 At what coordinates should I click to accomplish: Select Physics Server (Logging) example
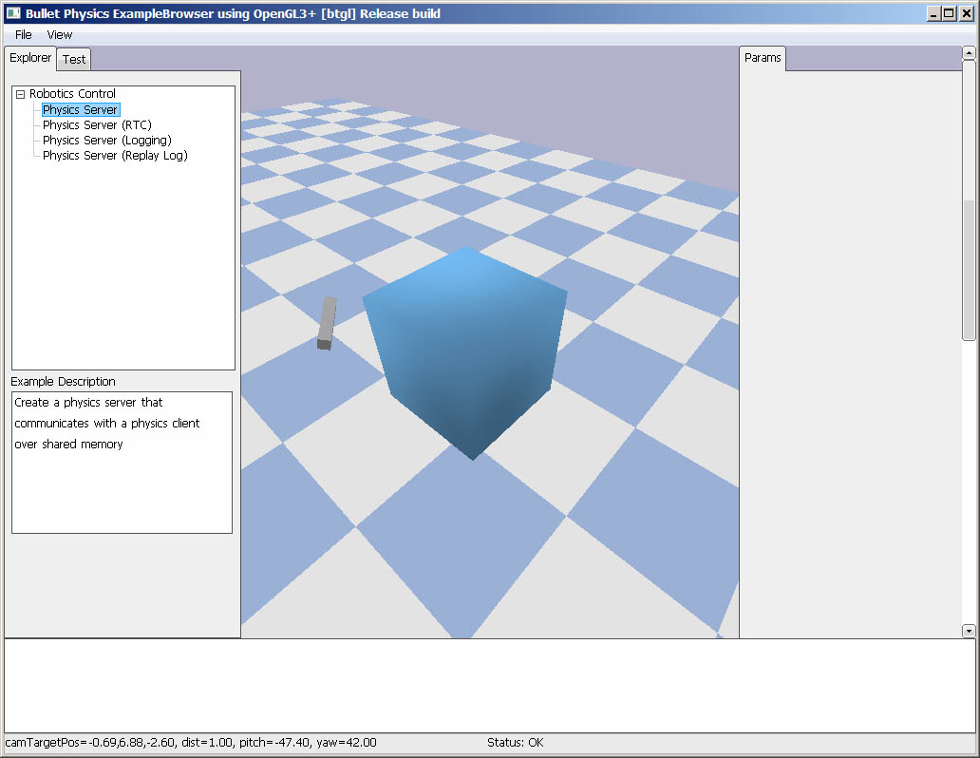tap(107, 140)
